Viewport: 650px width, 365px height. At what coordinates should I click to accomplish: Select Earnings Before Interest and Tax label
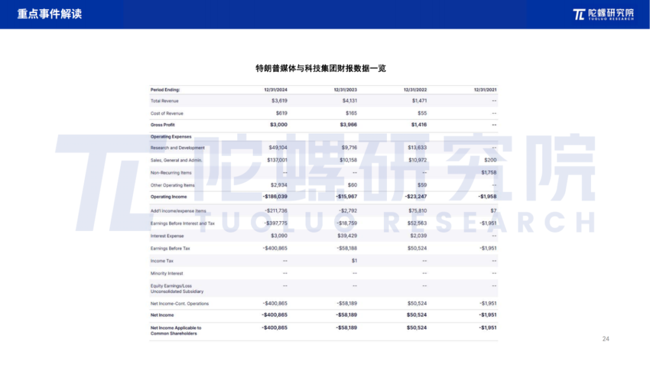coord(182,223)
